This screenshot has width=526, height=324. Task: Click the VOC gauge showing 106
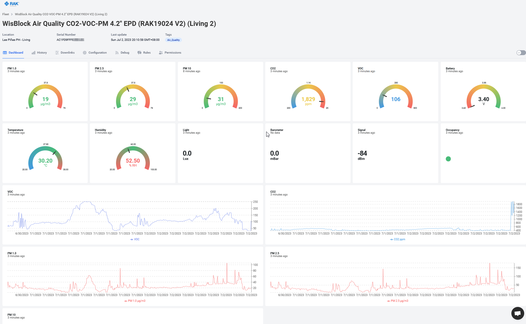tap(396, 97)
